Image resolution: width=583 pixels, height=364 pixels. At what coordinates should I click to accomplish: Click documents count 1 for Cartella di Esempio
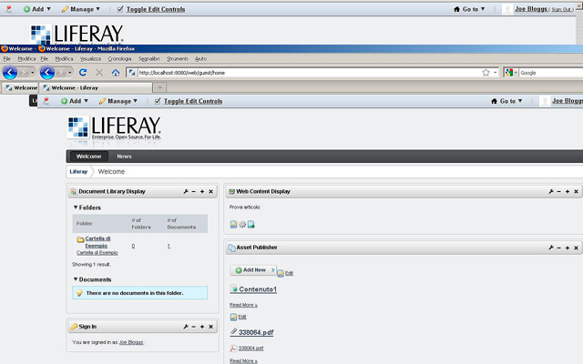169,247
